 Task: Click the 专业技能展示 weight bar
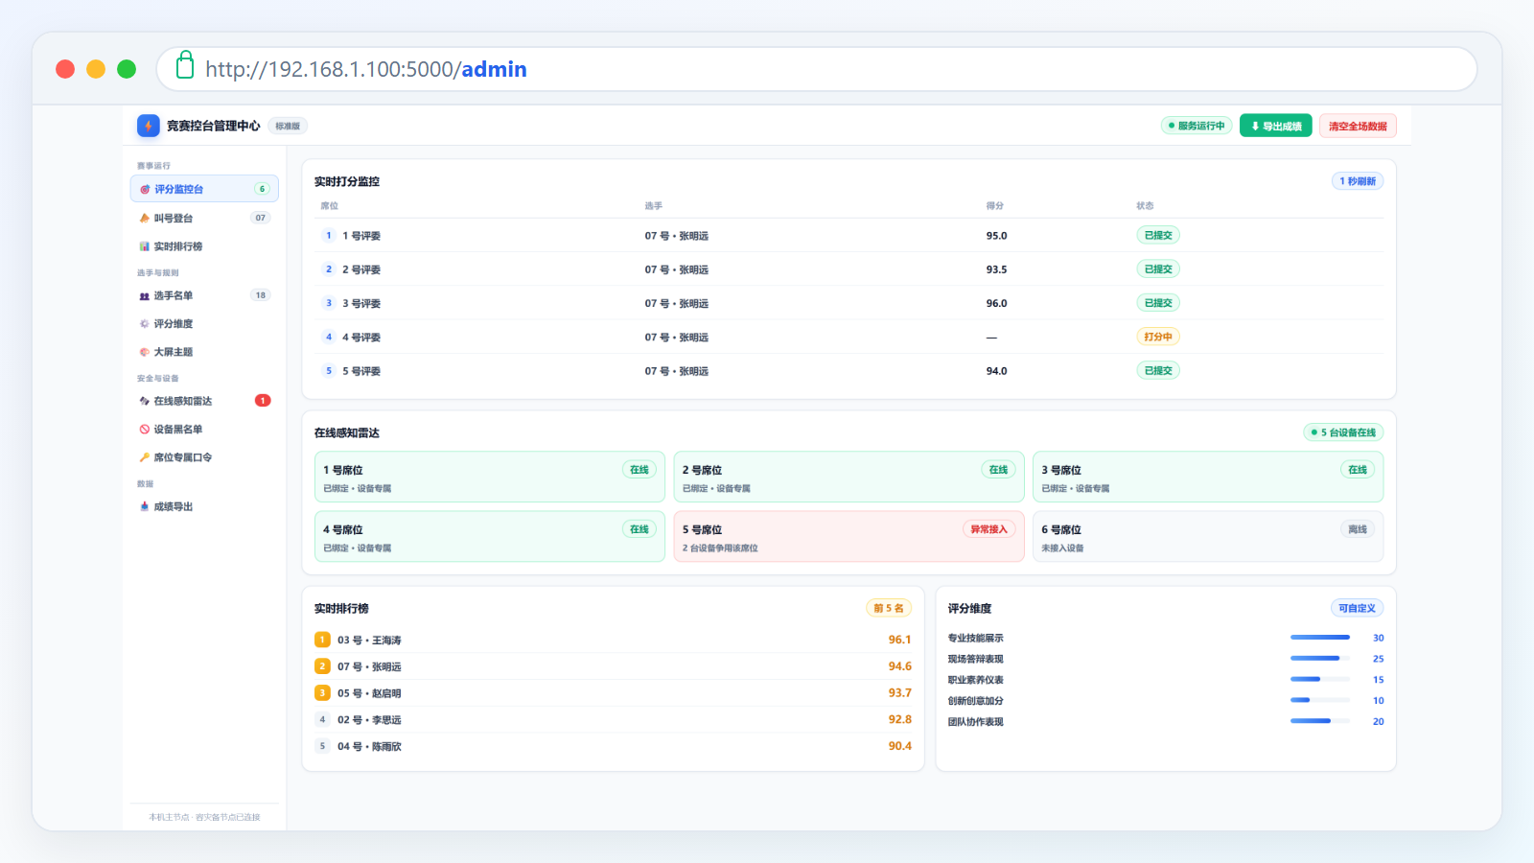(1320, 638)
